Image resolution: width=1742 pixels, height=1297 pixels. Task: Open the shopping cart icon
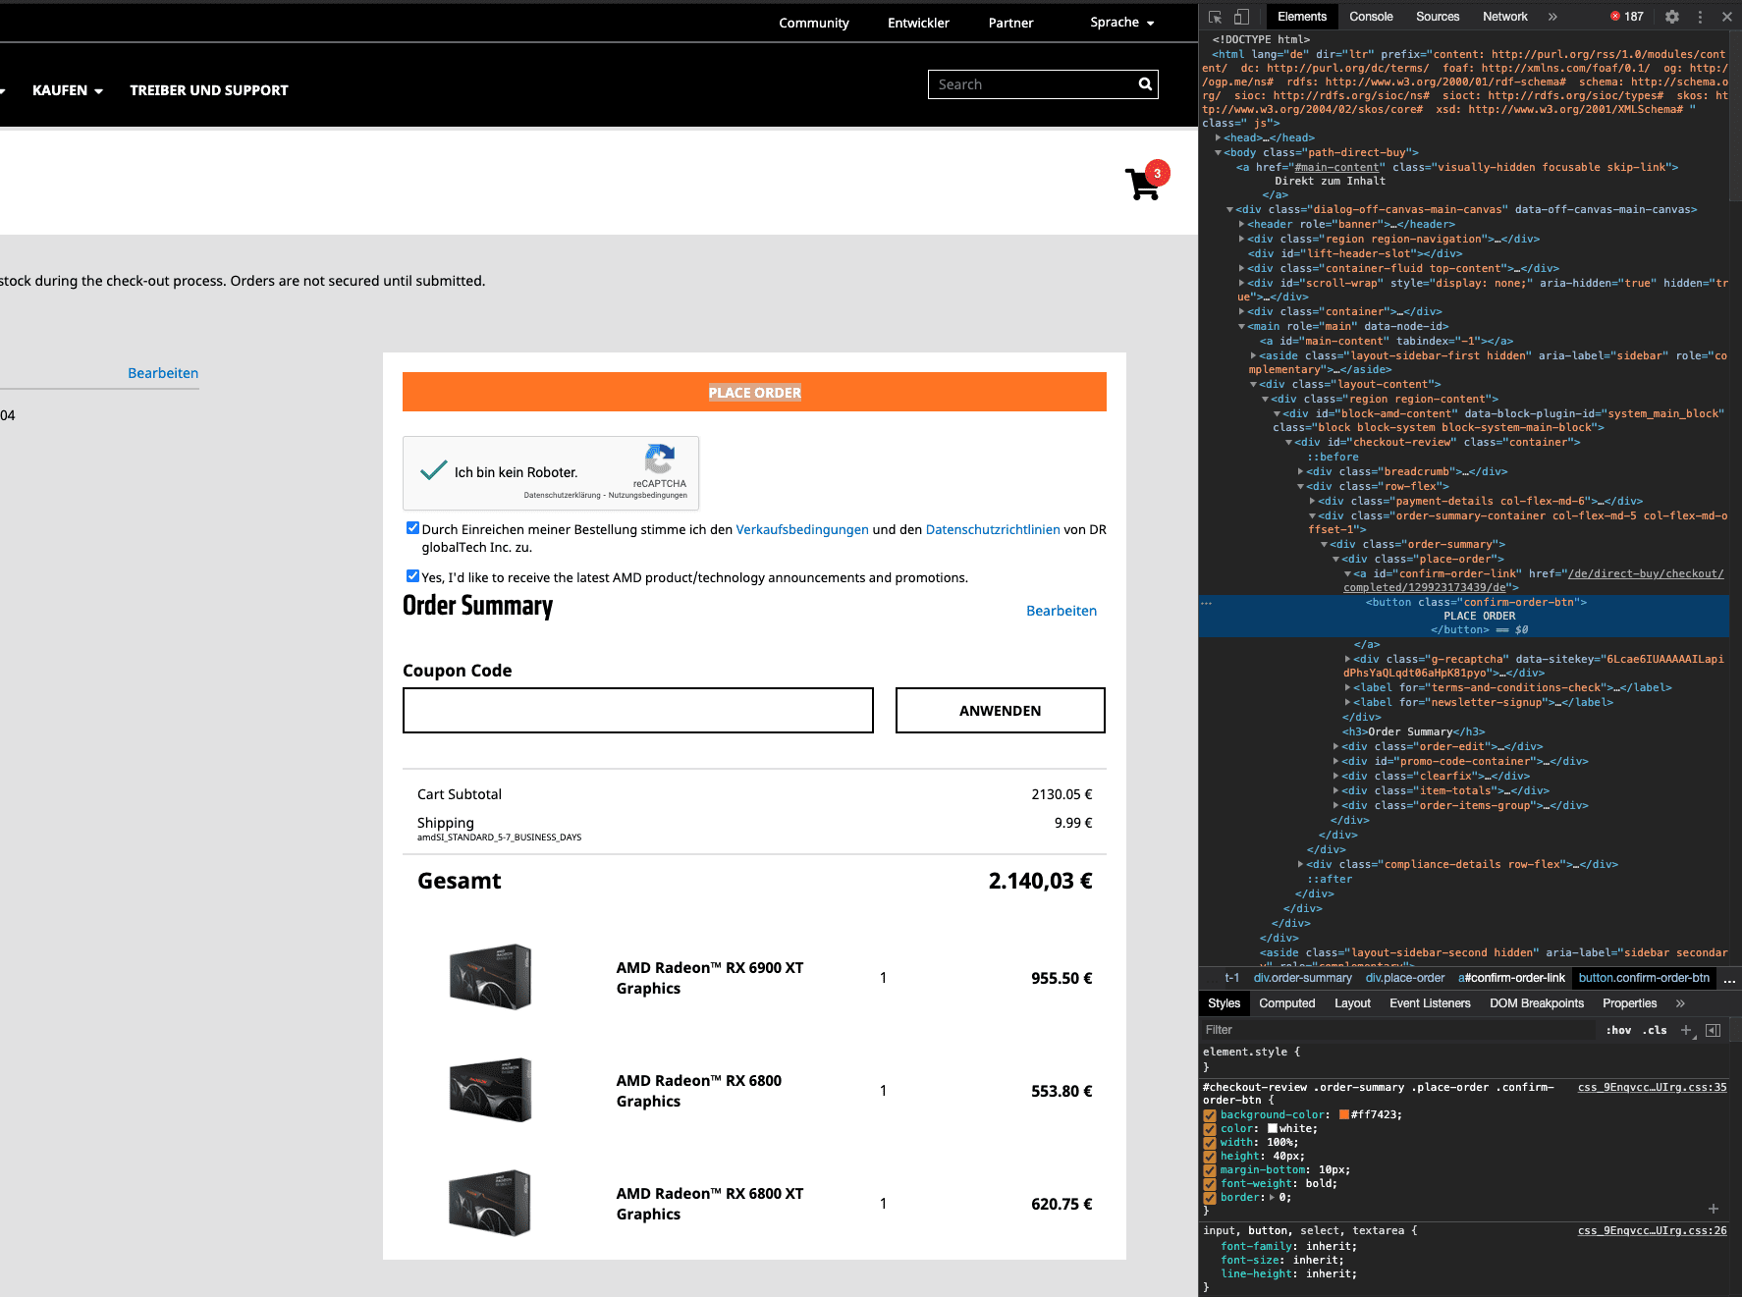pos(1145,182)
